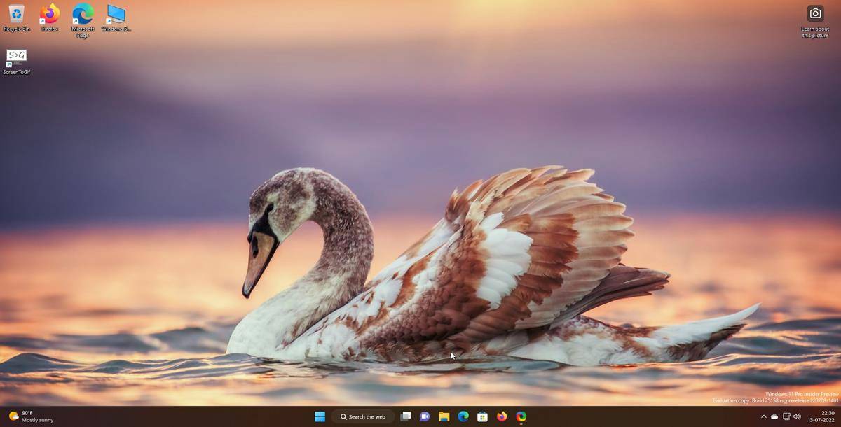Open the Start menu
841x427 pixels.
point(320,416)
